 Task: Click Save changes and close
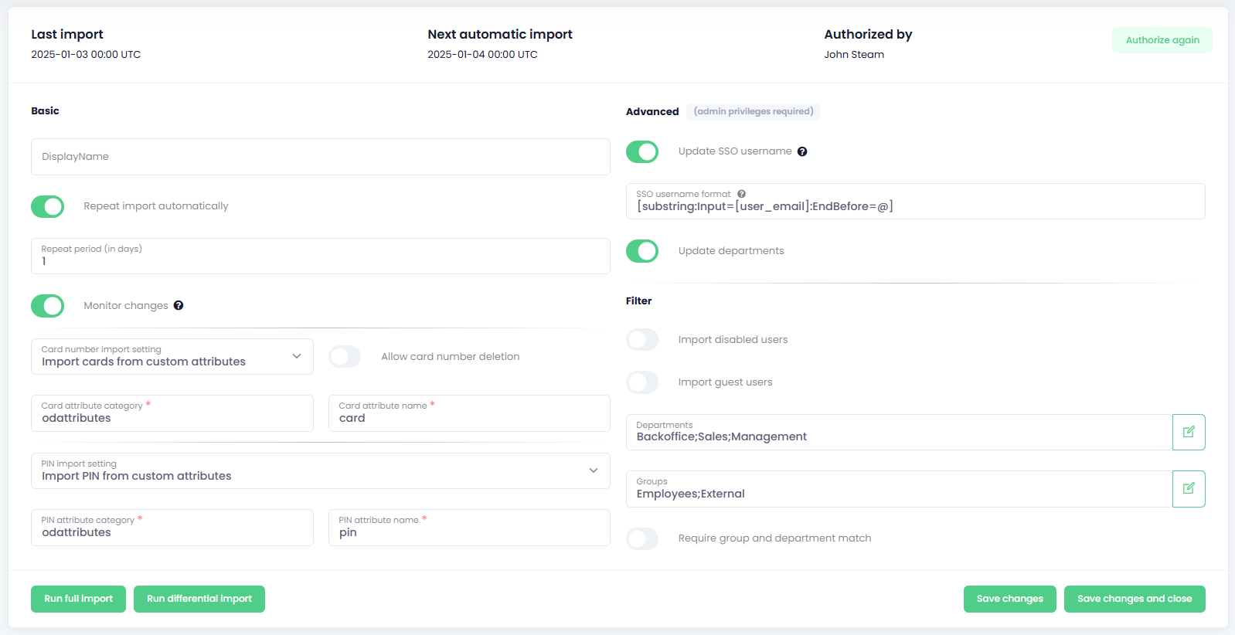tap(1134, 599)
